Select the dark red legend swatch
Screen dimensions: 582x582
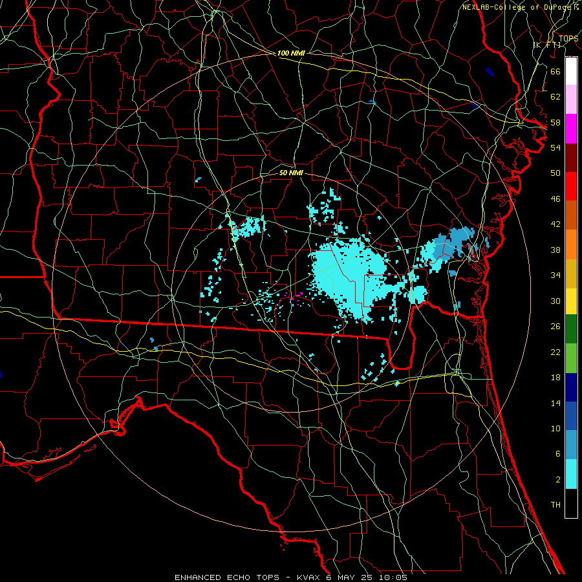[571, 158]
